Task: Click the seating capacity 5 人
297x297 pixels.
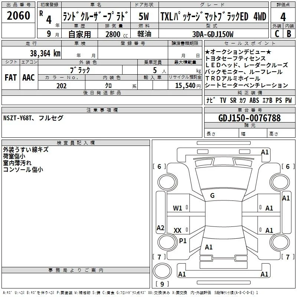Action: (159, 71)
